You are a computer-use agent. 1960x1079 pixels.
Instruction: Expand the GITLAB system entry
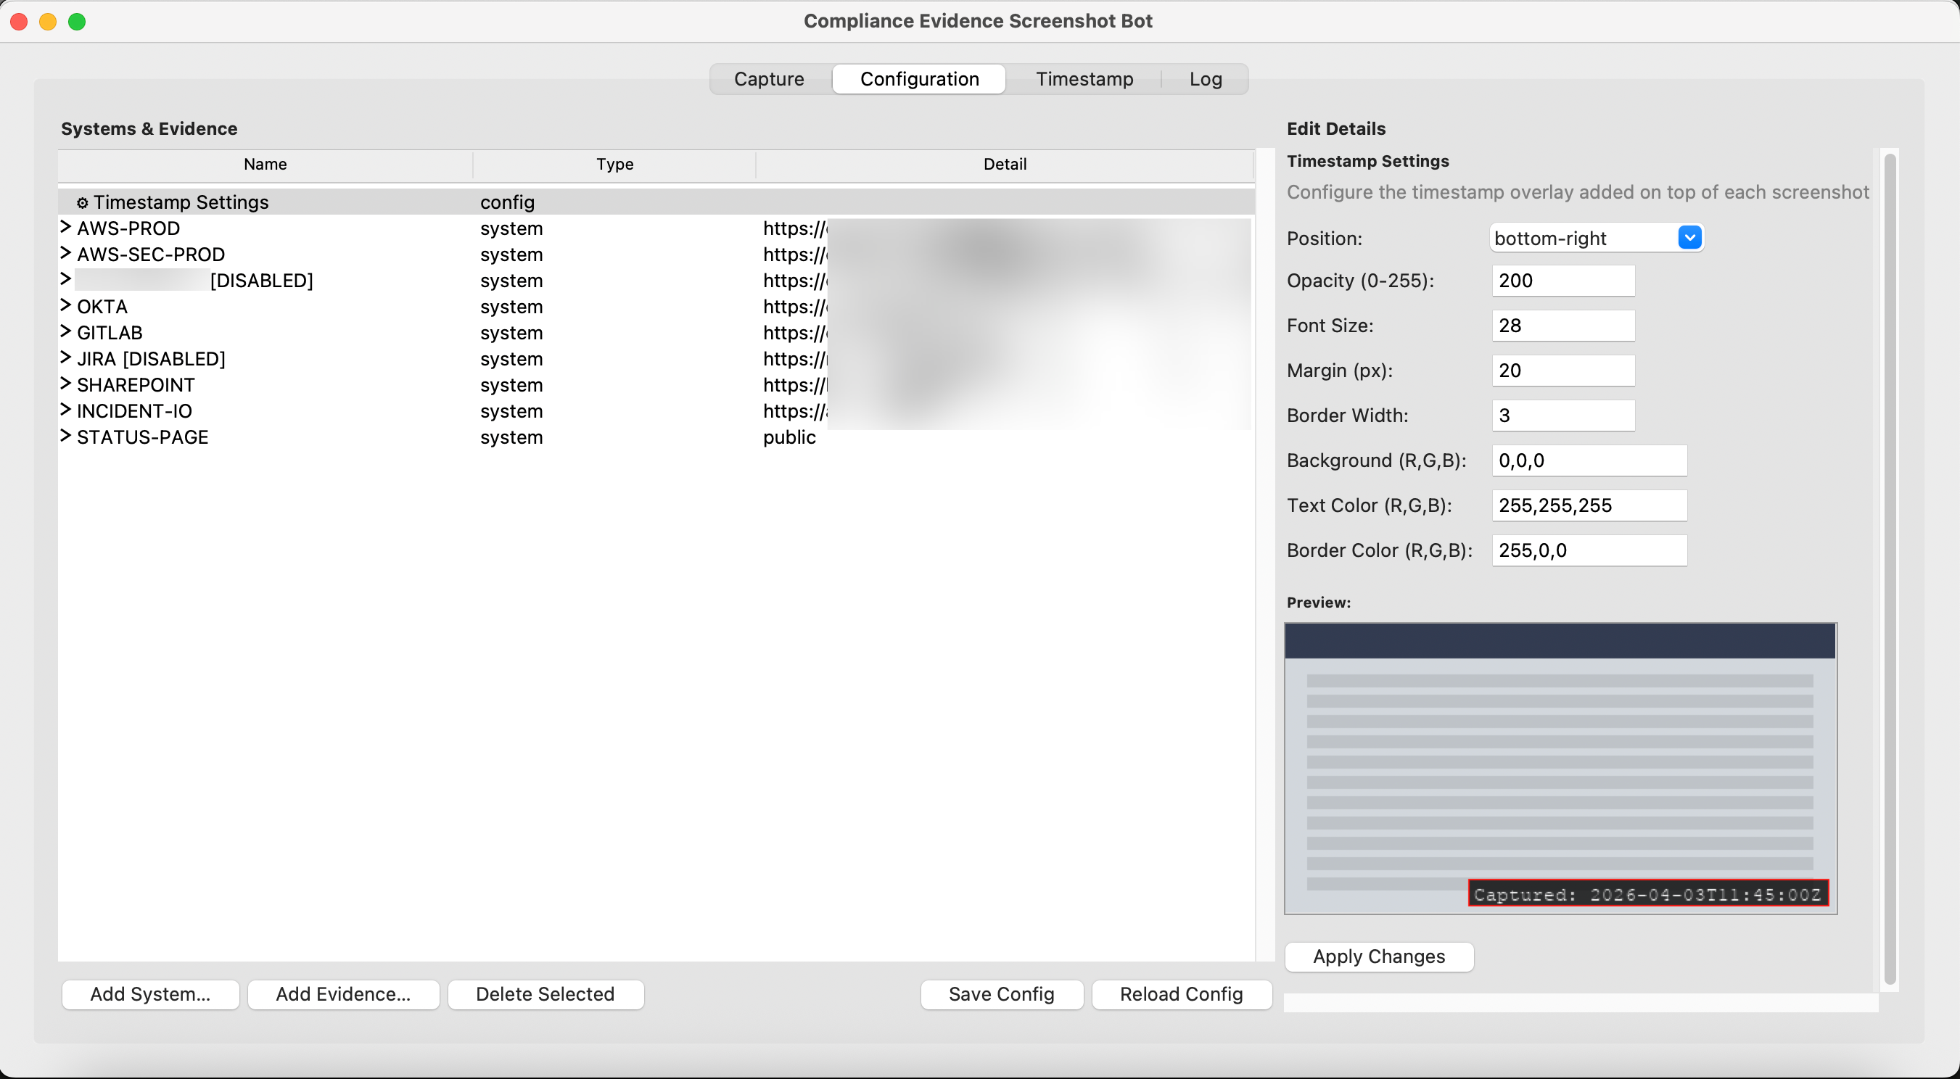pos(64,331)
